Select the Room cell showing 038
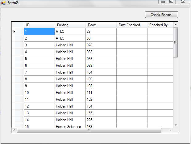The image size is (191, 144). 101,59
